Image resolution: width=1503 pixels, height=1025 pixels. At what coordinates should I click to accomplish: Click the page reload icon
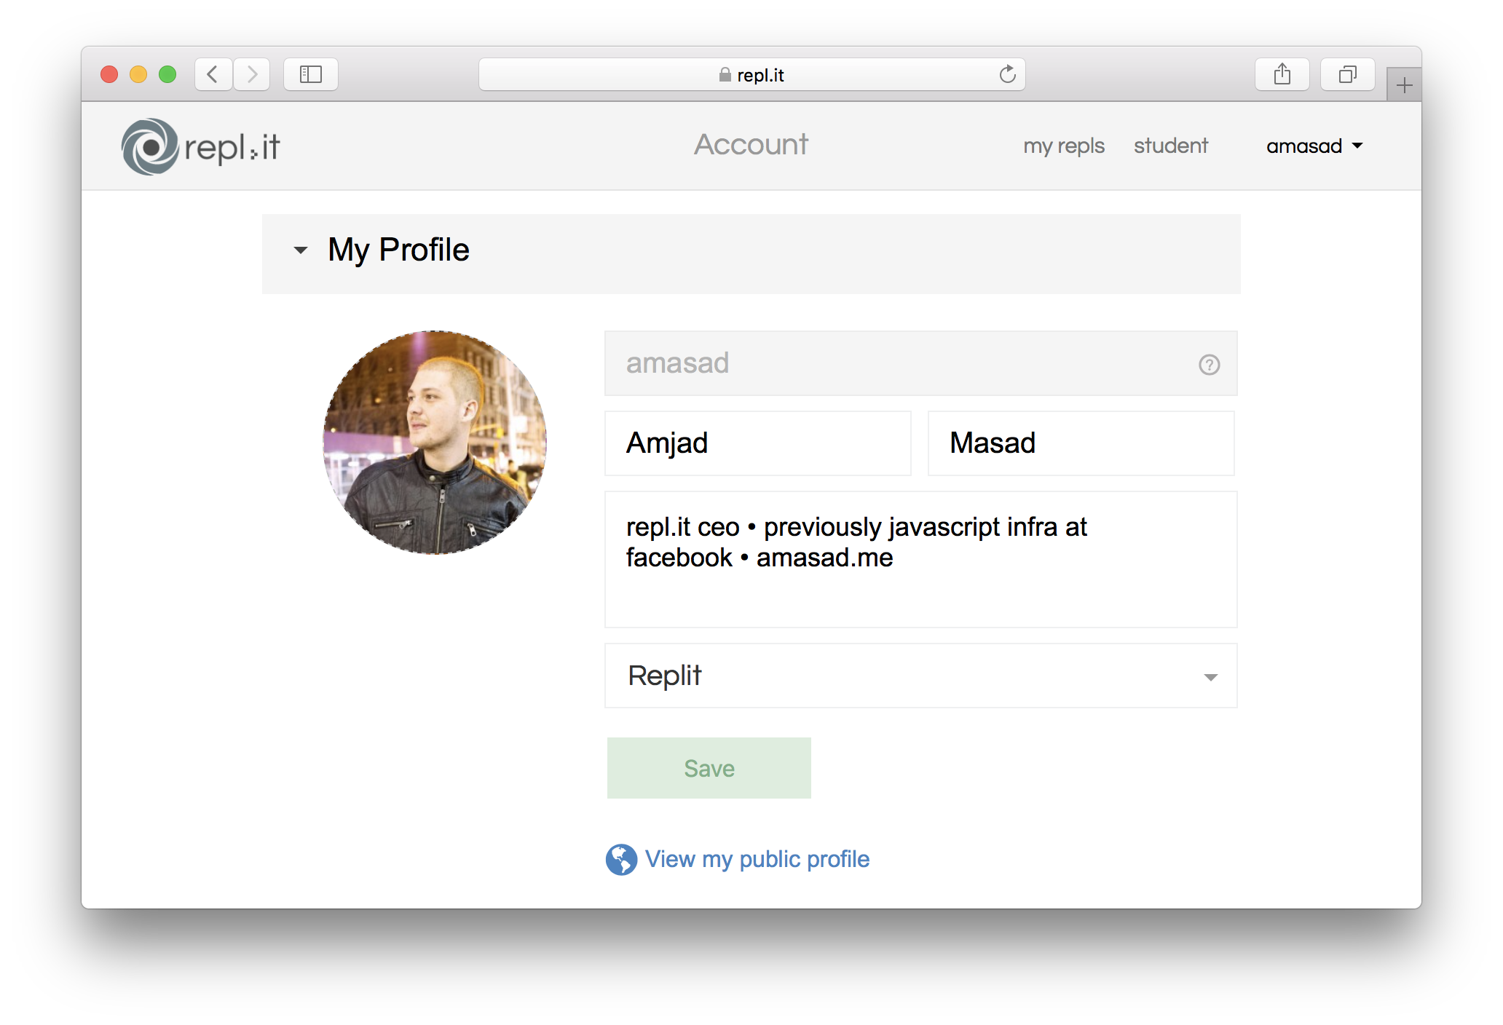click(x=1007, y=74)
